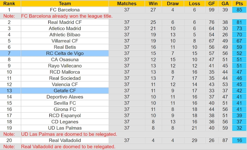Click the Matches column header
The image size is (247, 150).
point(127,3)
